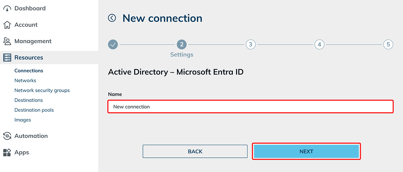
Task: Open the Destinations submenu item
Action: point(28,100)
